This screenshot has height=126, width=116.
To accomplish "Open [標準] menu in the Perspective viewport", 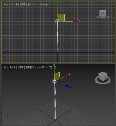I will pos(21,67).
